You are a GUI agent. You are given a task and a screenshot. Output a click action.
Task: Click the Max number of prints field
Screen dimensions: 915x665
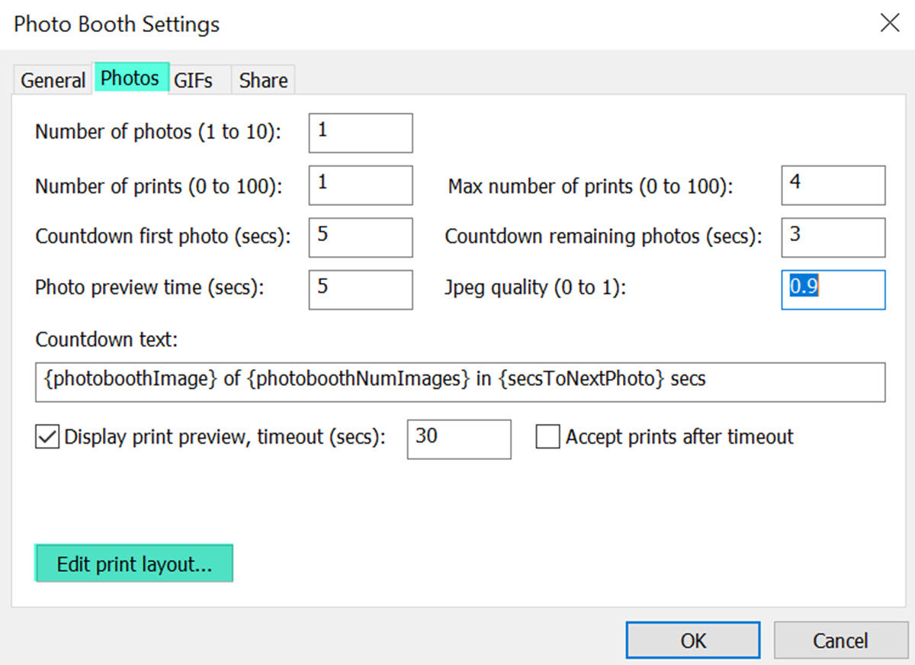pos(833,185)
